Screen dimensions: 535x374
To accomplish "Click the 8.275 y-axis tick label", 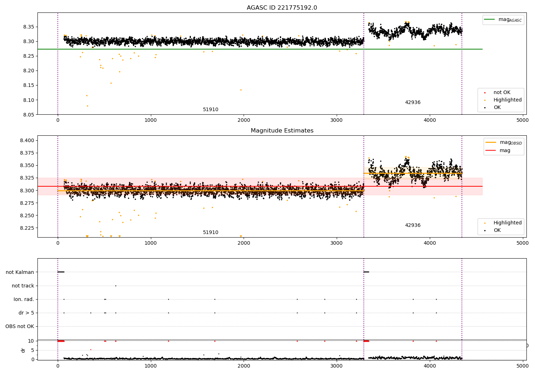I will (x=27, y=203).
